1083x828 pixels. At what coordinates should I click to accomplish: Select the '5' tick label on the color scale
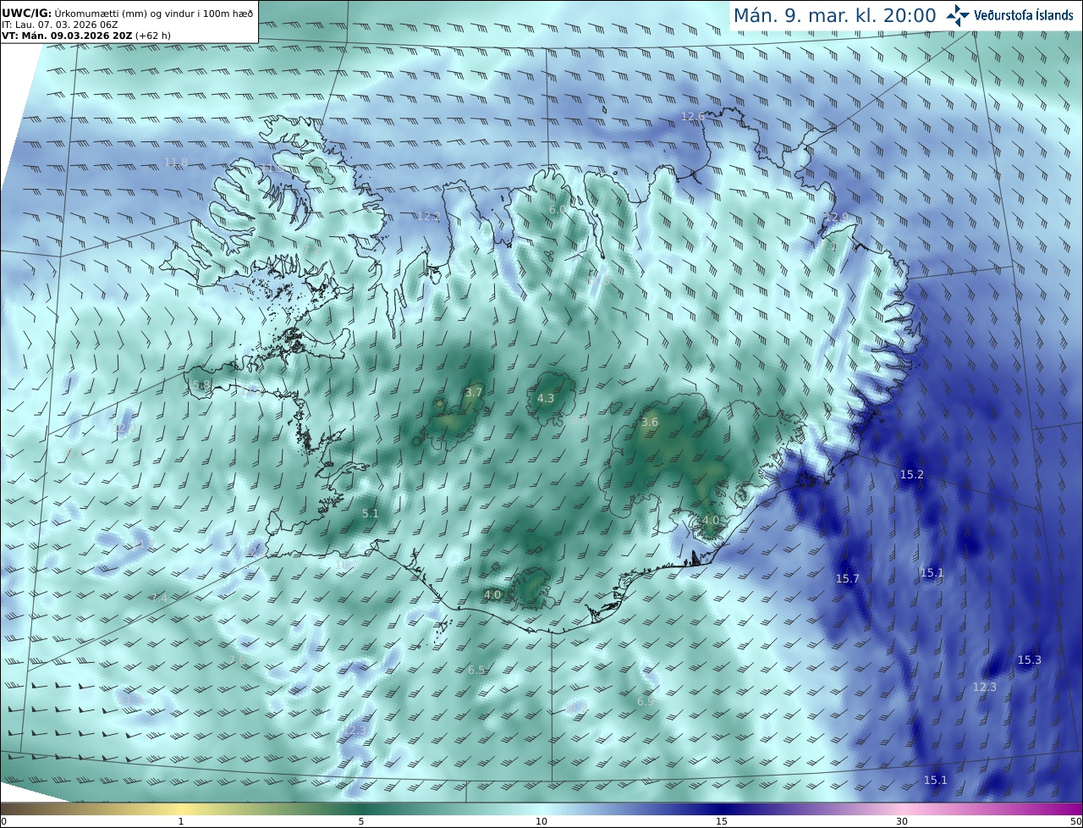point(361,821)
